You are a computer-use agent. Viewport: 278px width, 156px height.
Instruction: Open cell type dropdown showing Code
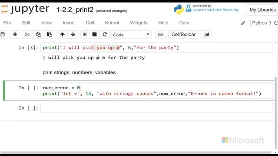tap(131, 35)
